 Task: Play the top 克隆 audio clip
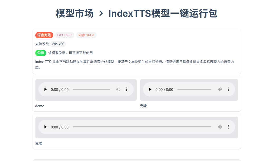point(150,89)
